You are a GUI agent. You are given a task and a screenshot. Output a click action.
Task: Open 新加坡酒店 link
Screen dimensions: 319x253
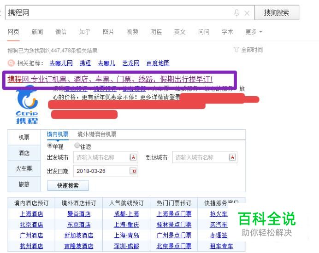coord(79,236)
